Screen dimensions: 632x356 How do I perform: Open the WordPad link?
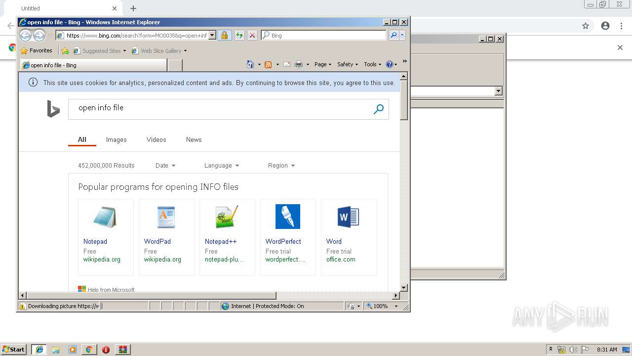(x=158, y=241)
